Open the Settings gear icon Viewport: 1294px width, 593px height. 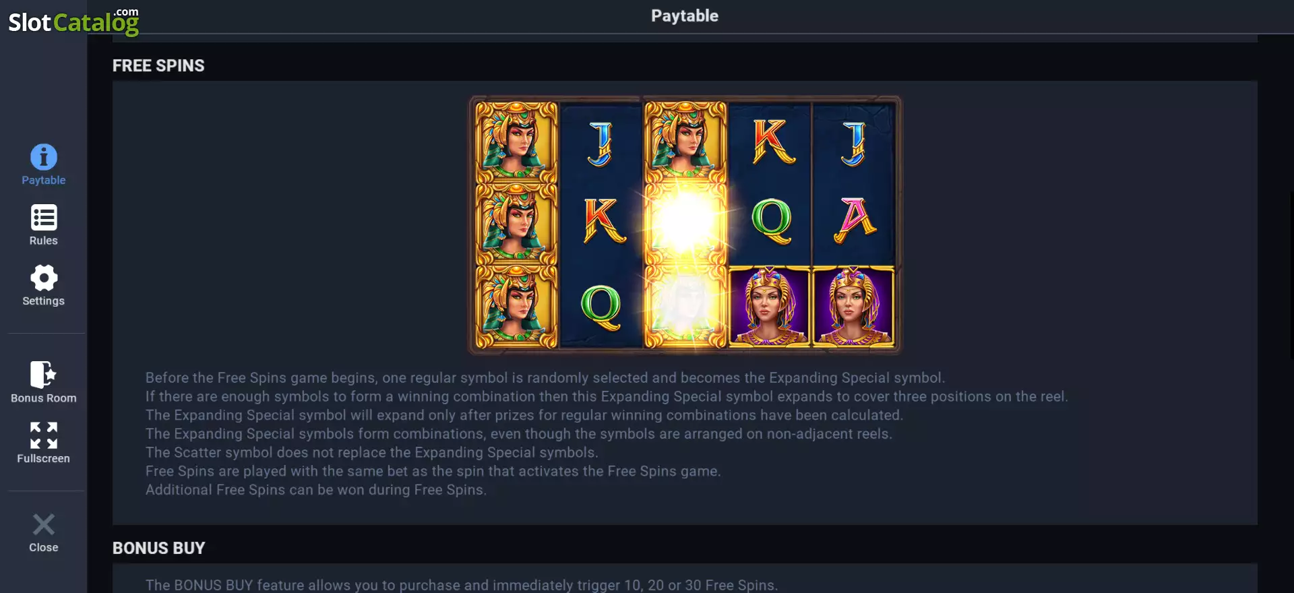click(x=44, y=278)
